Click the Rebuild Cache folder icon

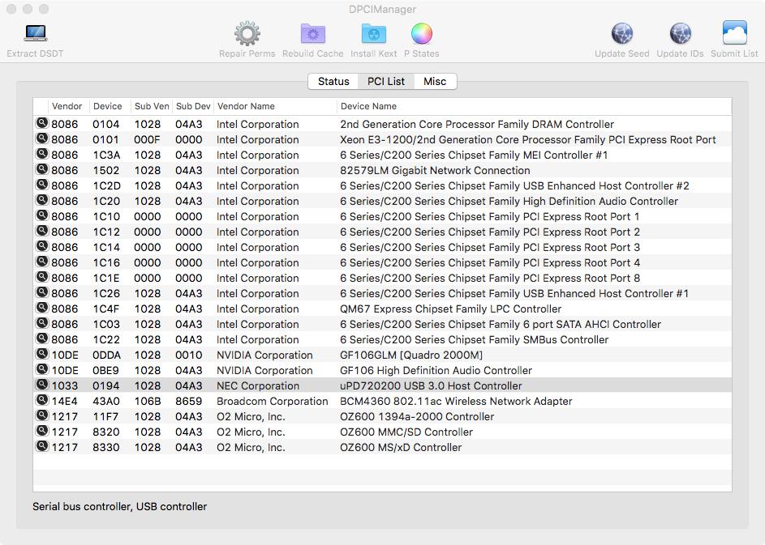pos(312,34)
